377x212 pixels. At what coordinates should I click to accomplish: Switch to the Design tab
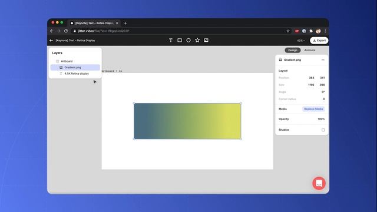pyautogui.click(x=293, y=50)
